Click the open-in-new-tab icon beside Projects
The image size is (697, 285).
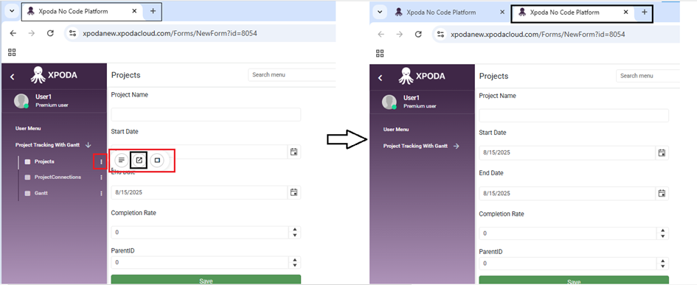pos(139,161)
